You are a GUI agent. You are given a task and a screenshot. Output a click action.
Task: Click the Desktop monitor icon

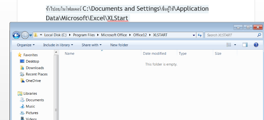pyautogui.click(x=22, y=61)
